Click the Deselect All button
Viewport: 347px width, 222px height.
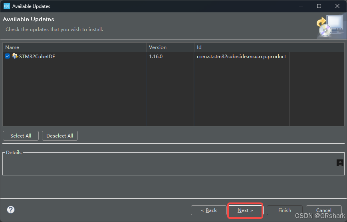pos(60,136)
